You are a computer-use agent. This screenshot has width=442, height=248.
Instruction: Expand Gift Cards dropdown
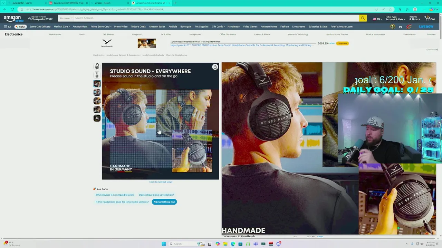click(x=218, y=27)
